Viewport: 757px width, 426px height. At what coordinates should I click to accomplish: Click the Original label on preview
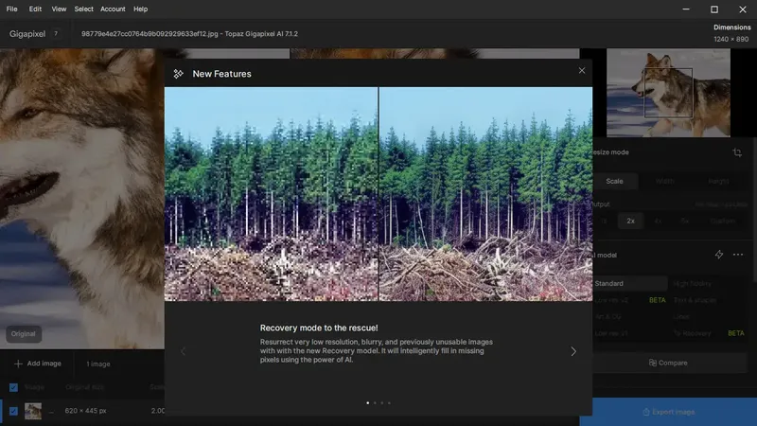(x=23, y=334)
